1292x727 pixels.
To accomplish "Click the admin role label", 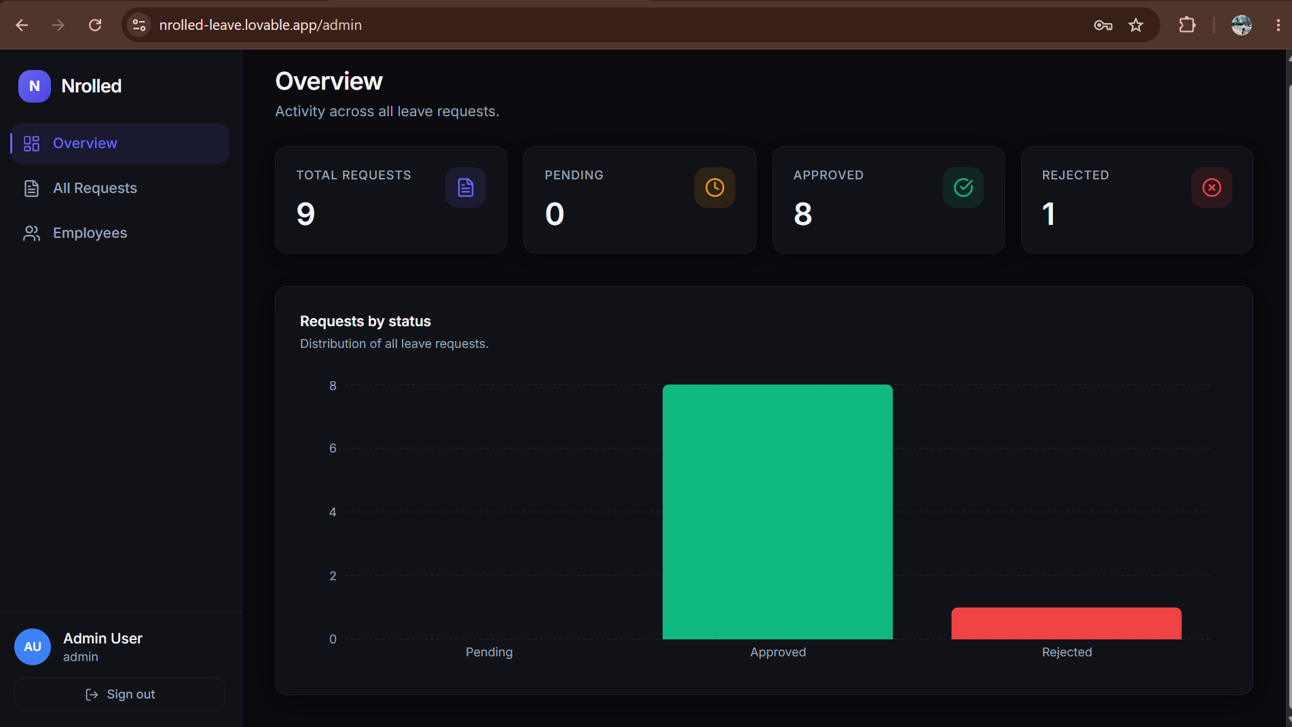I will pyautogui.click(x=81, y=657).
